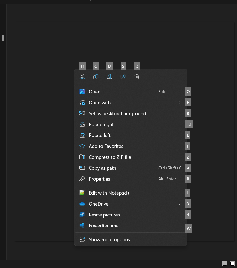Select Rotate left
Screen dimensions: 237x268
pos(131,135)
